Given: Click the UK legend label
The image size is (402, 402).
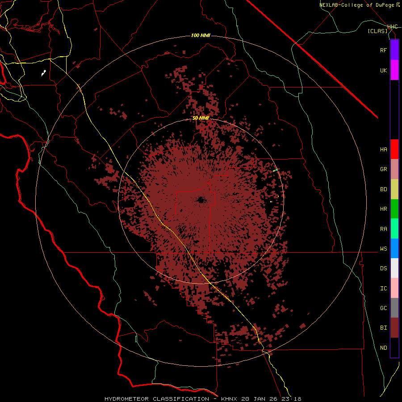Looking at the screenshot, I should (x=384, y=70).
